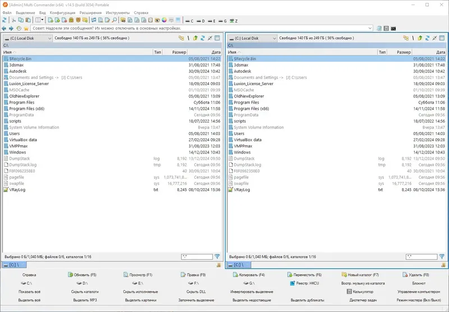
Task: Click the Paste clipboard icon
Action: coord(28,20)
